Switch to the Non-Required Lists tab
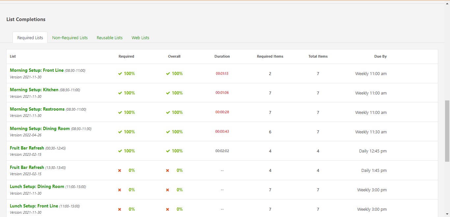The width and height of the screenshot is (450, 217). pyautogui.click(x=70, y=37)
